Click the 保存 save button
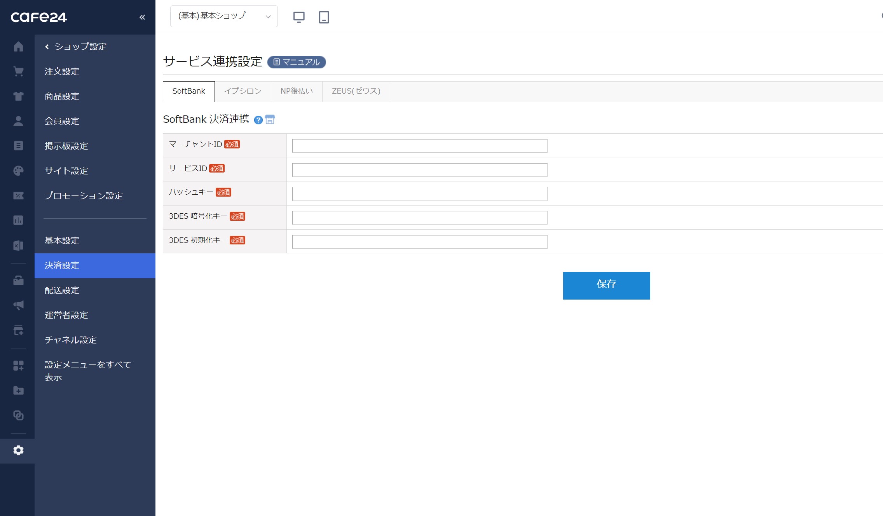The height and width of the screenshot is (516, 883). (606, 286)
